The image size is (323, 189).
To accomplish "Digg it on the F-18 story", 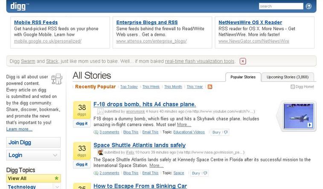I will (82, 123).
